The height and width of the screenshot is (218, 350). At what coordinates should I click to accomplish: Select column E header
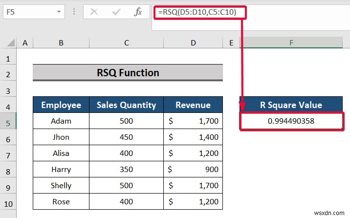point(231,43)
